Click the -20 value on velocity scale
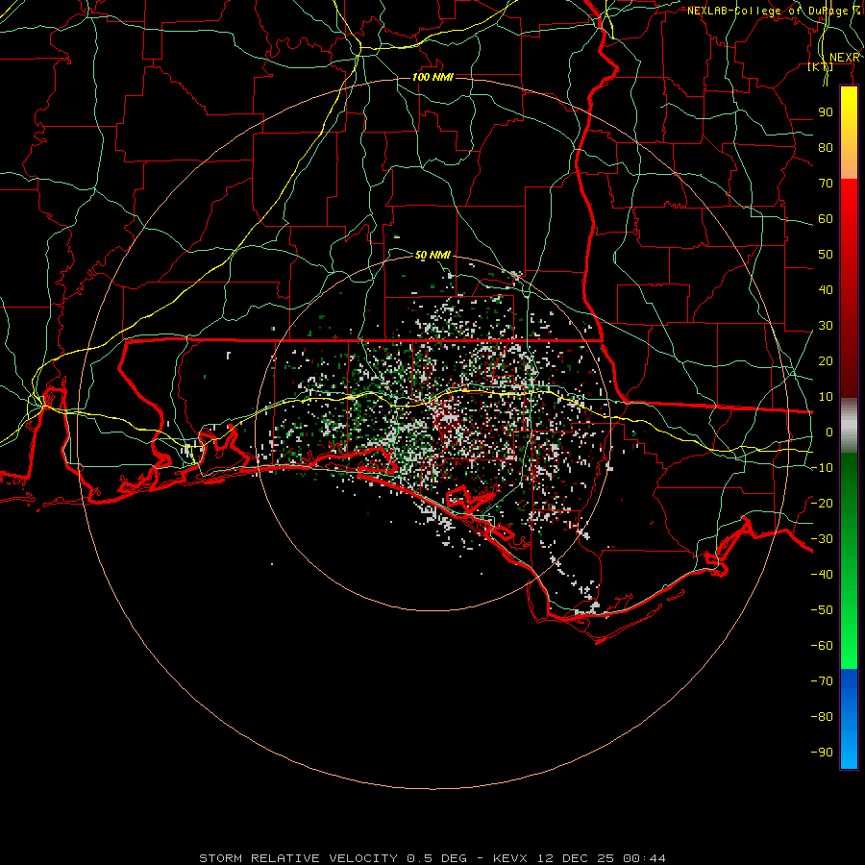The width and height of the screenshot is (865, 865). coord(822,503)
